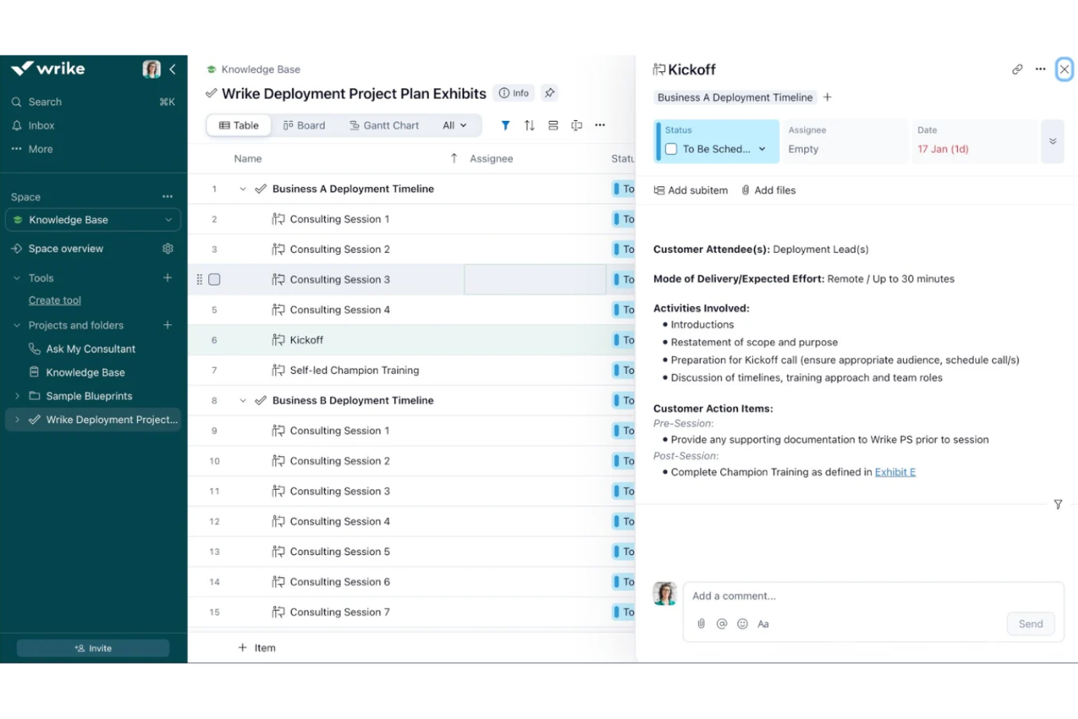Add another parent location with plus
The image size is (1078, 719).
(827, 98)
